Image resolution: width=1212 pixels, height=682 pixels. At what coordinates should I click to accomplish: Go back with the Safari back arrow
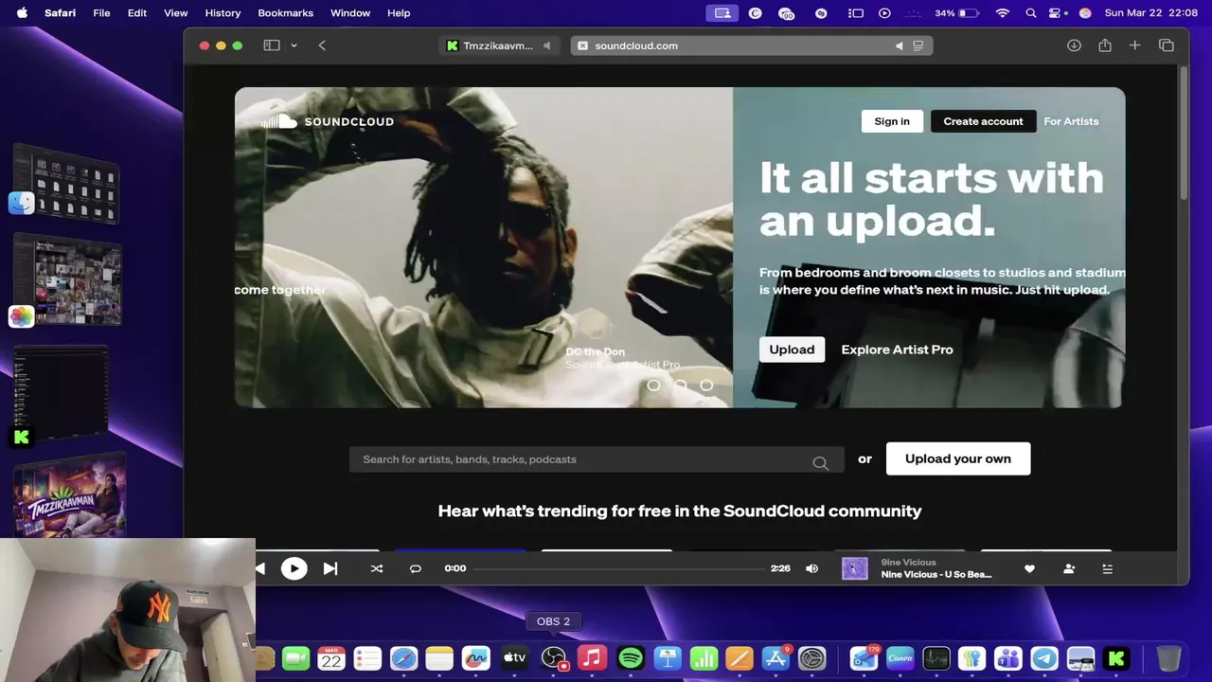pyautogui.click(x=322, y=45)
